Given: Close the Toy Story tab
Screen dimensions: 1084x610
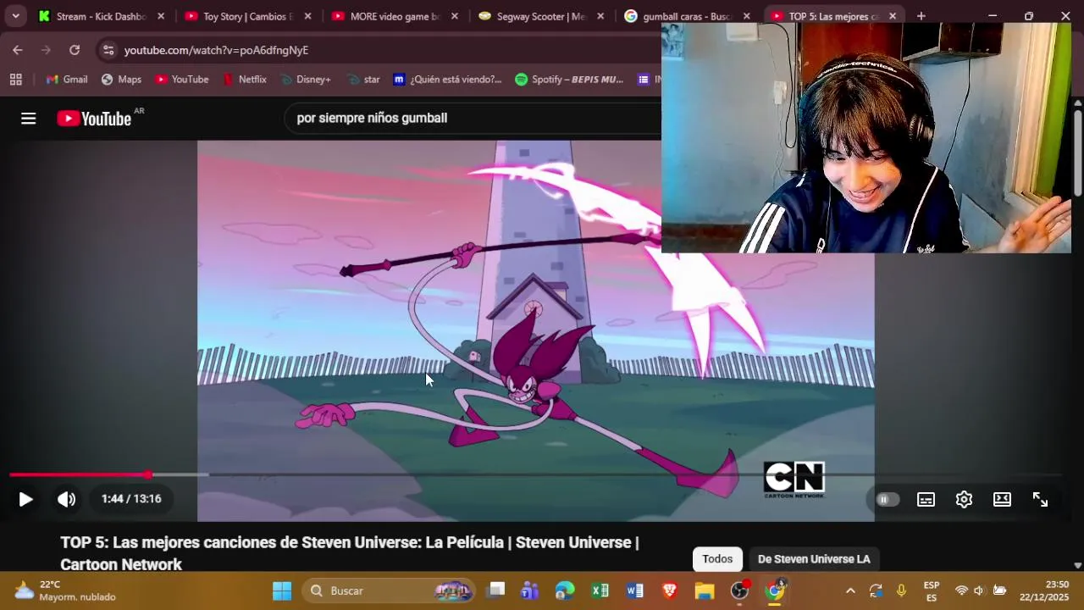Looking at the screenshot, I should 307,16.
